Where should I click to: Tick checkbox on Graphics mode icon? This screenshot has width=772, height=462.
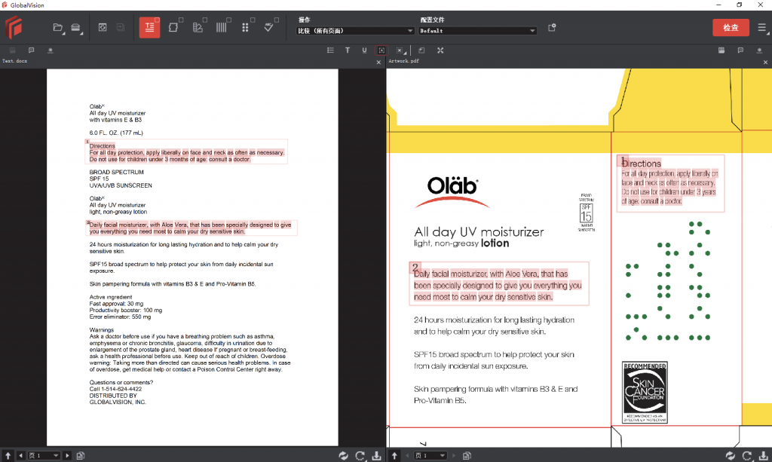(x=181, y=20)
